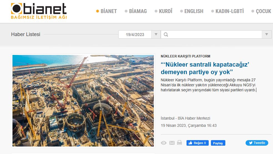Click the article summary paragraph
The width and height of the screenshot is (273, 154).
coord(208,85)
